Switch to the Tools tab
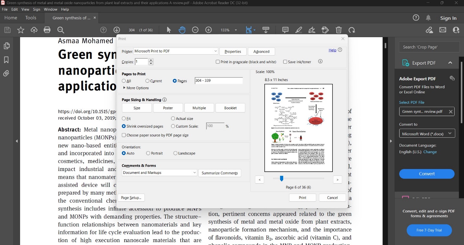The image size is (464, 245). (x=31, y=18)
